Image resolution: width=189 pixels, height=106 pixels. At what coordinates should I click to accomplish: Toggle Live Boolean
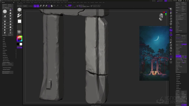point(30,6)
